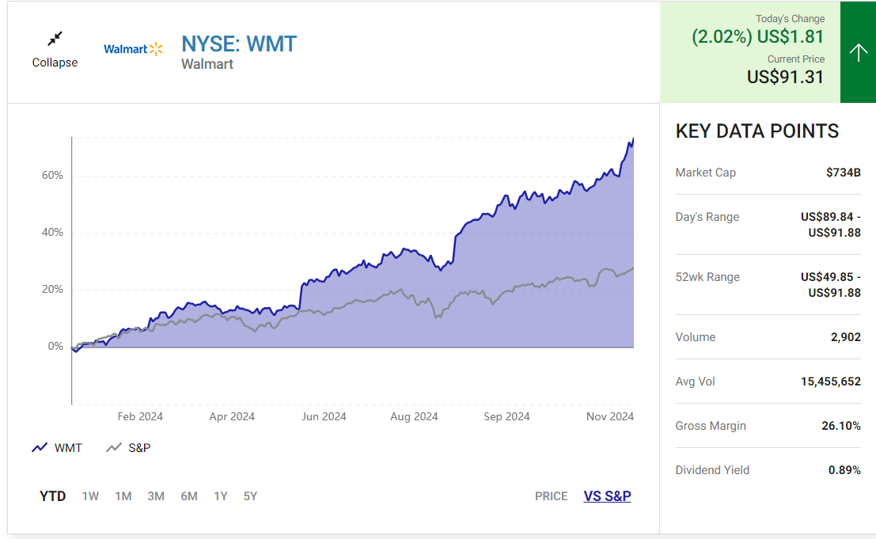Select the 1M time range

point(123,496)
